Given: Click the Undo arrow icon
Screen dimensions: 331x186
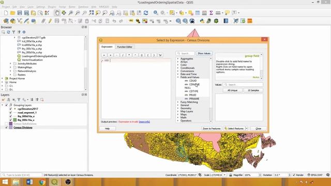Looking at the screenshot, I should (114, 21).
